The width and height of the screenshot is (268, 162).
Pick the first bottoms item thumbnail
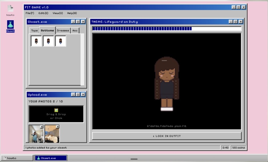tap(36, 41)
